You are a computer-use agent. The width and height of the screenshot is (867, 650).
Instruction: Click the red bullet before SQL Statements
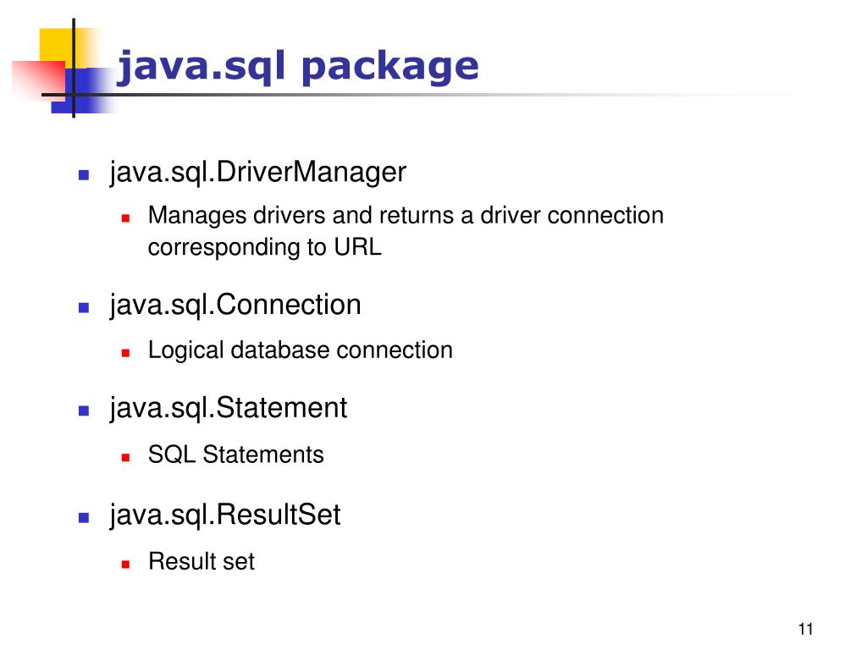point(125,458)
